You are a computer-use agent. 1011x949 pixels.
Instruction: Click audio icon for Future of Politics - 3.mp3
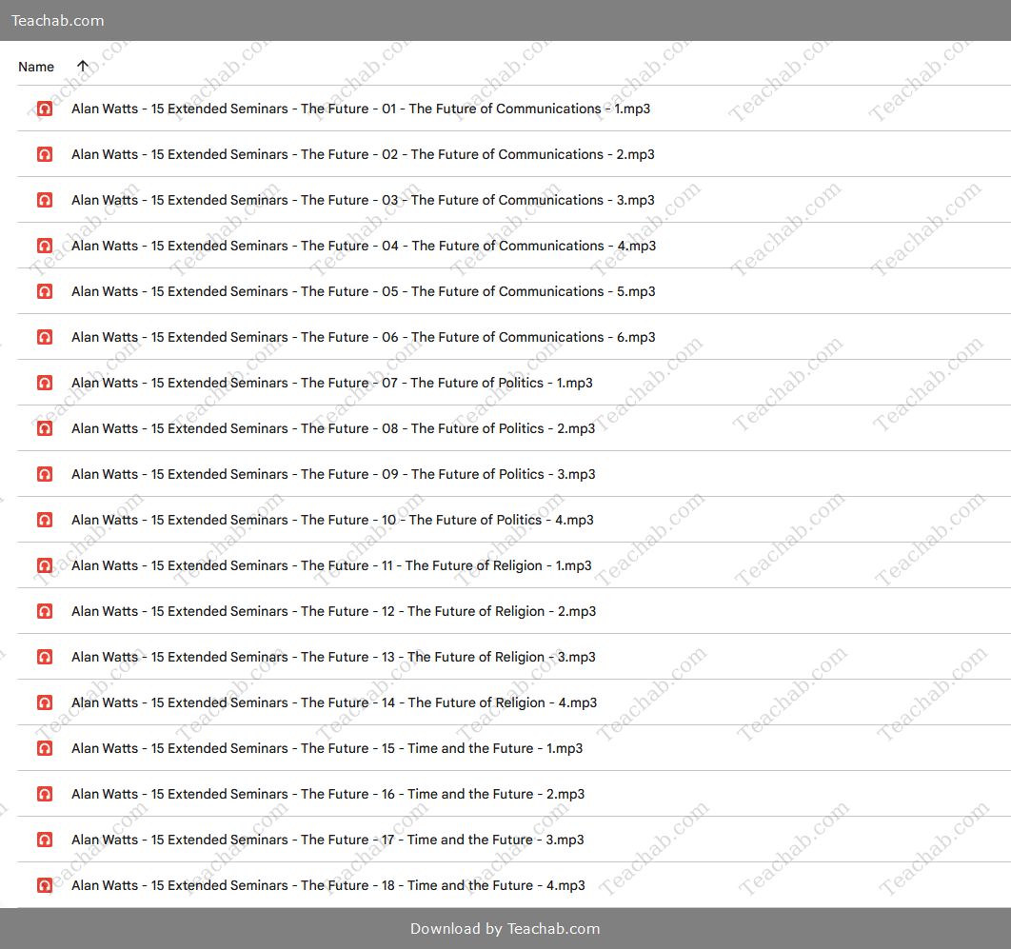pos(45,474)
